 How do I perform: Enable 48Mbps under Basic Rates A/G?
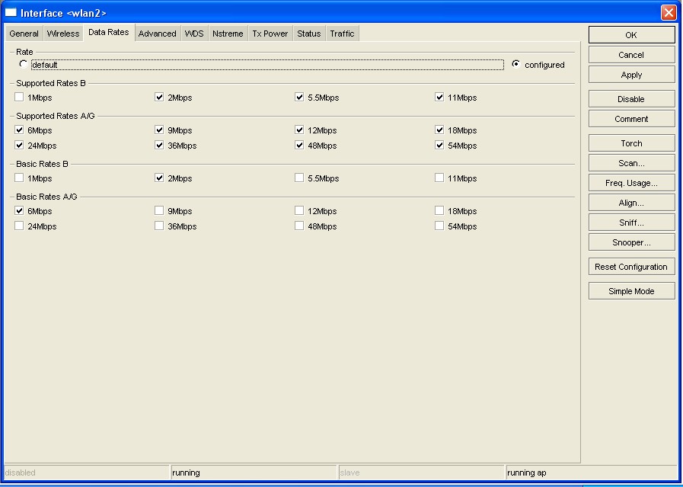299,226
